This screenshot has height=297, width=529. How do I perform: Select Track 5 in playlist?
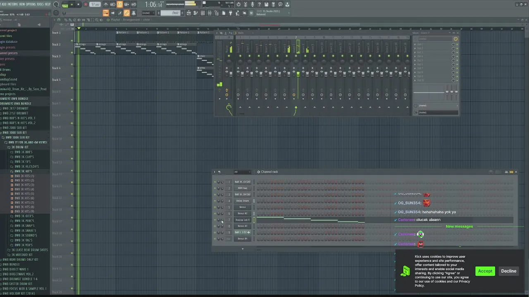56,80
